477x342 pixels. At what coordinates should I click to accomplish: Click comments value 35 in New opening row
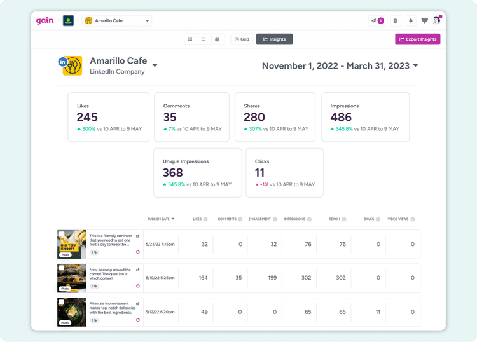[238, 278]
